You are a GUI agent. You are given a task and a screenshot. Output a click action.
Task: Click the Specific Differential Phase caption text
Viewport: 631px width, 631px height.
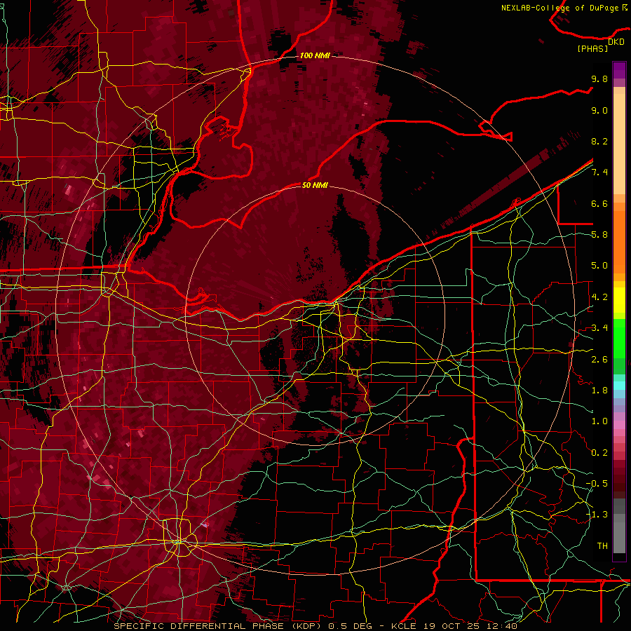coord(315,626)
